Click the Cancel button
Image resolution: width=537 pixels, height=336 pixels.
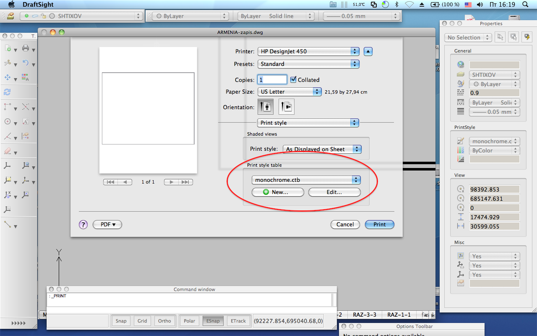345,224
